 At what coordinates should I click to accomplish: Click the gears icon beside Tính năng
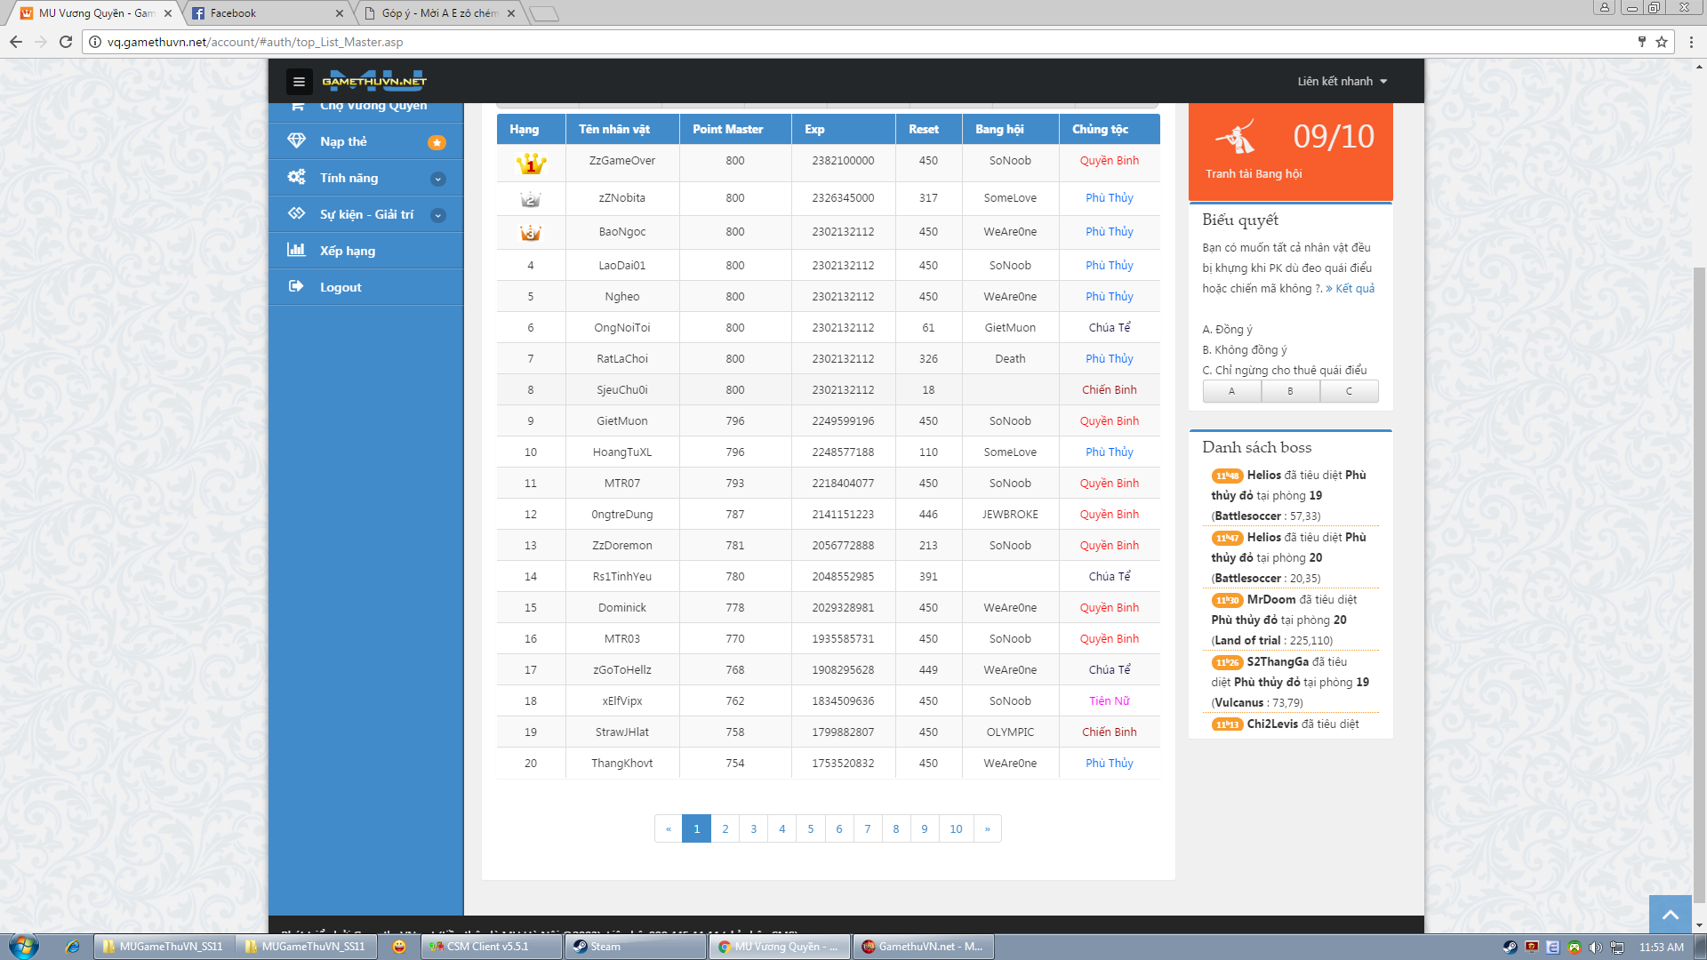(296, 178)
